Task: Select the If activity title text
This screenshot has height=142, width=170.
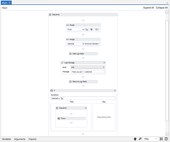Action: 54,91
